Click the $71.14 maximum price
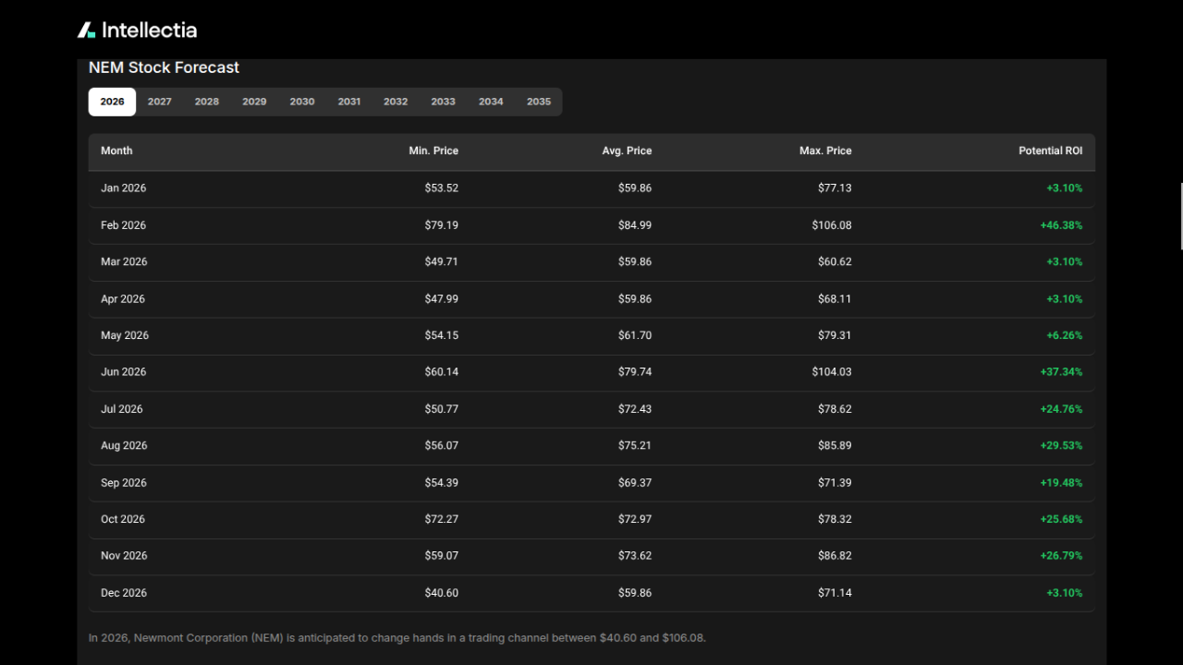The image size is (1183, 665). 835,593
